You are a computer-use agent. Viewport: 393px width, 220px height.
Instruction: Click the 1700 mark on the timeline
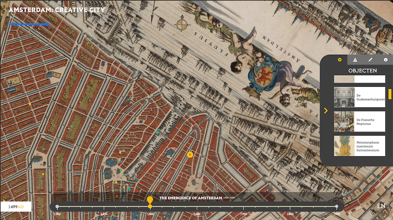(243, 214)
